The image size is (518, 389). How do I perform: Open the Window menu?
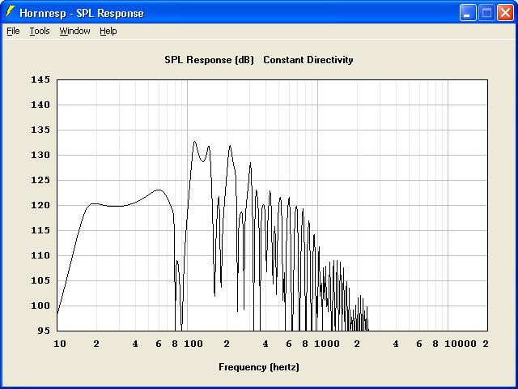[75, 31]
